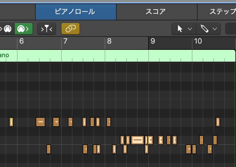Viewport: 236px width, 167px height.
Task: Open the ステップ editor tab
Action: [217, 12]
